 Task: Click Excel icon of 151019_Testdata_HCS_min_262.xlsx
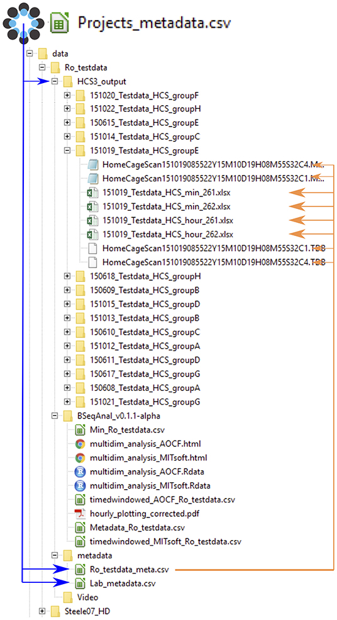tap(92, 207)
